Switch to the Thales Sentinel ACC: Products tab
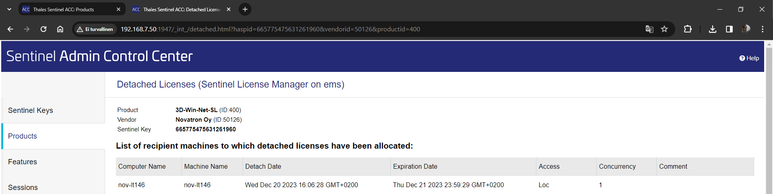This screenshot has width=773, height=194. (x=64, y=9)
